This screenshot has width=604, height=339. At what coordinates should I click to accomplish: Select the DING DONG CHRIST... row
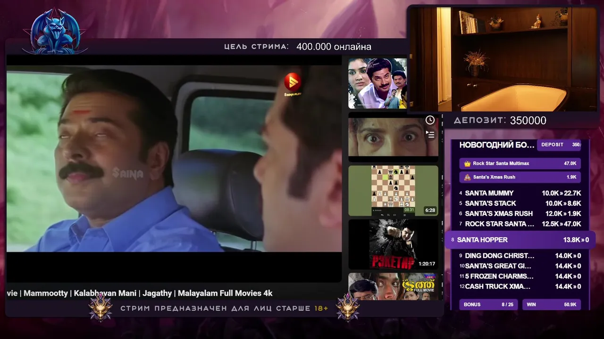pos(520,256)
